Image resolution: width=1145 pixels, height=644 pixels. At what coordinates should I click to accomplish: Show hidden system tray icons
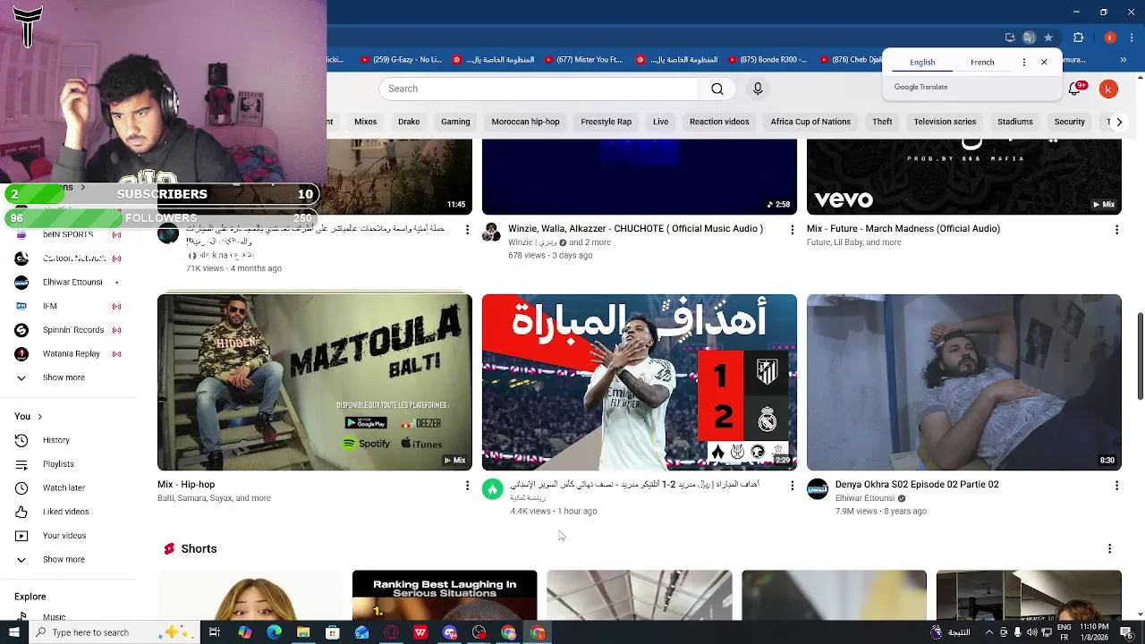tap(988, 632)
